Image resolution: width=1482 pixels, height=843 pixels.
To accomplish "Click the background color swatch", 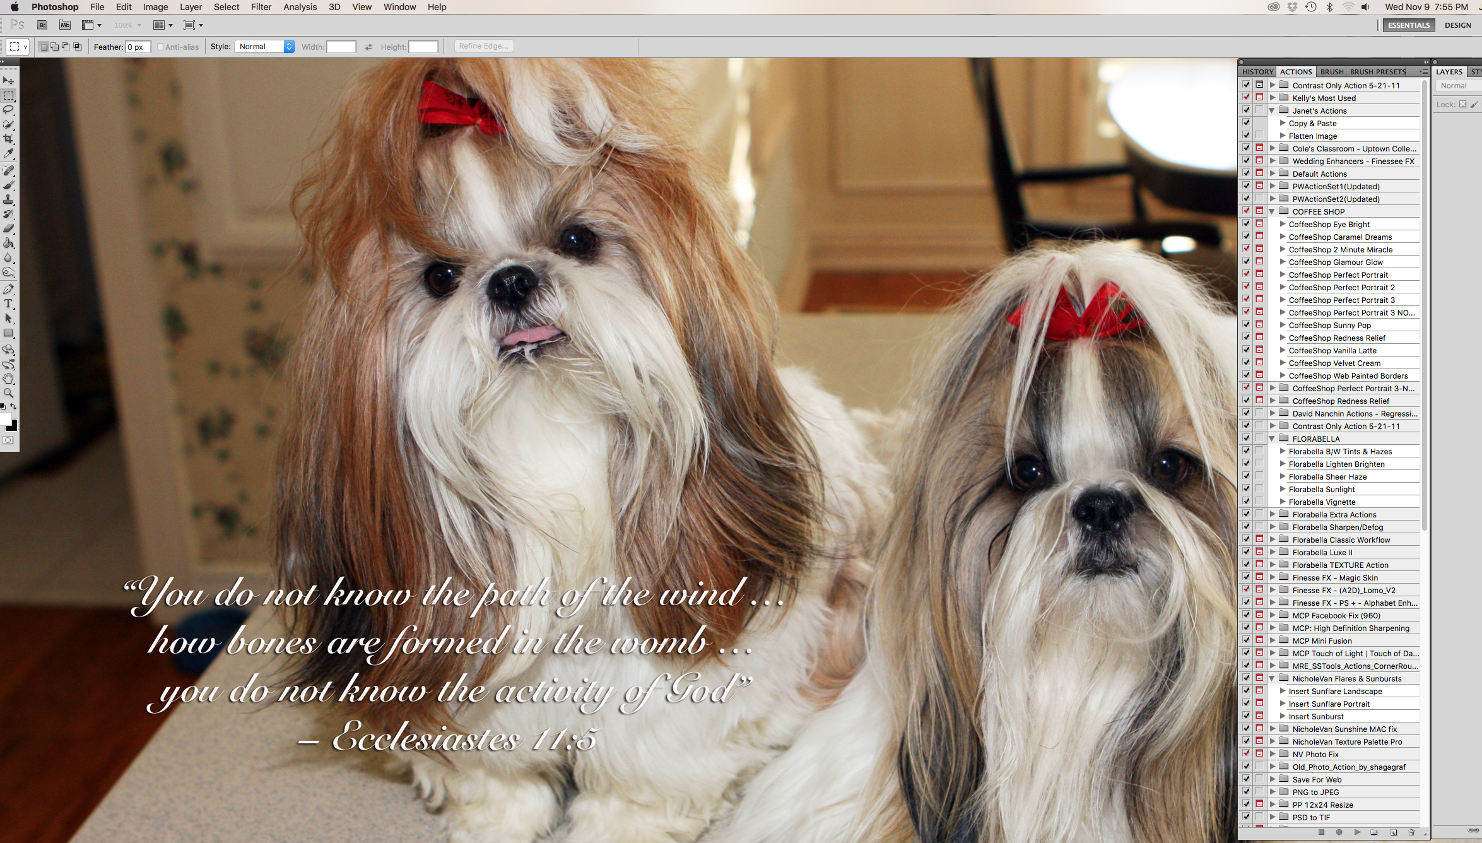I will pos(13,427).
